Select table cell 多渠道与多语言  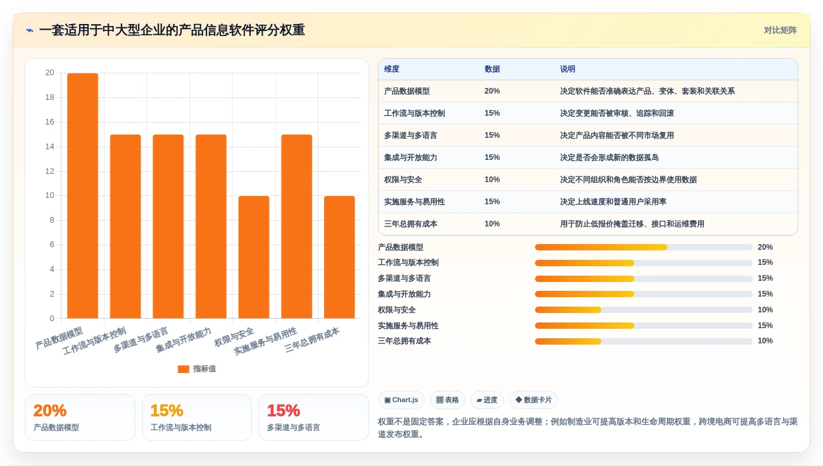click(x=411, y=135)
